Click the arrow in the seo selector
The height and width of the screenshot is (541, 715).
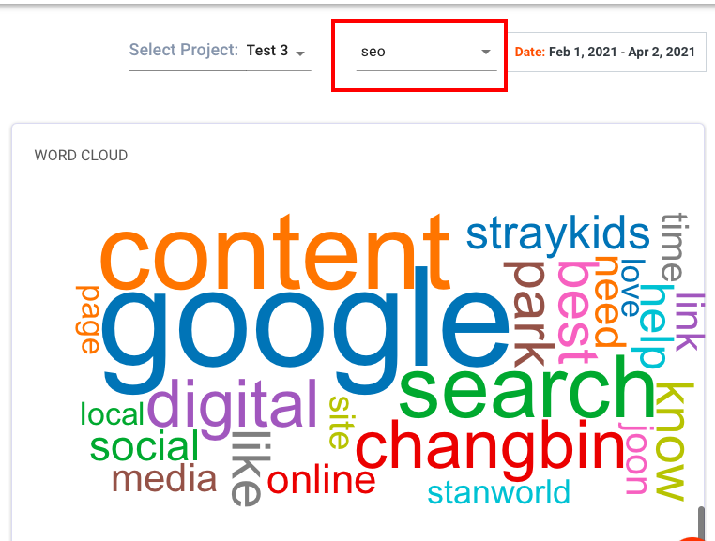pyautogui.click(x=486, y=52)
